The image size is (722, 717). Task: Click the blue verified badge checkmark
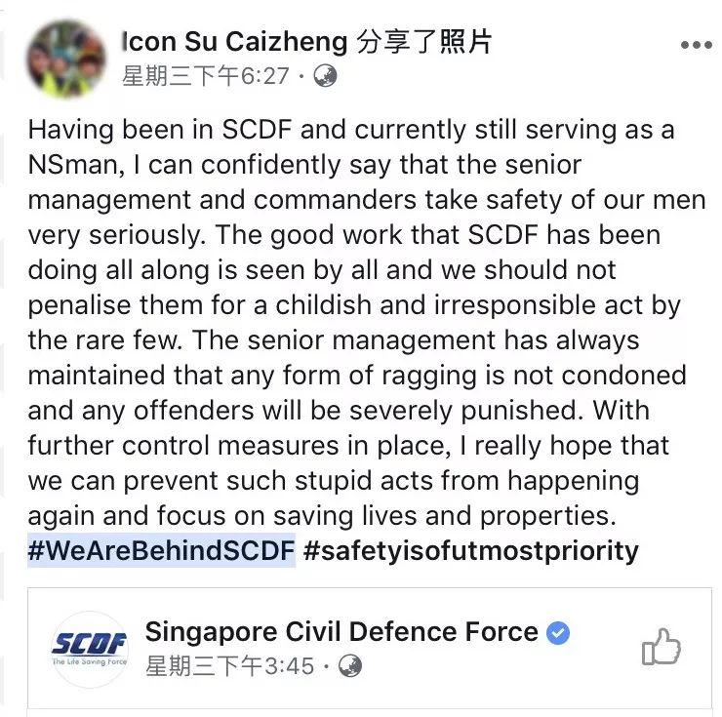(x=558, y=633)
